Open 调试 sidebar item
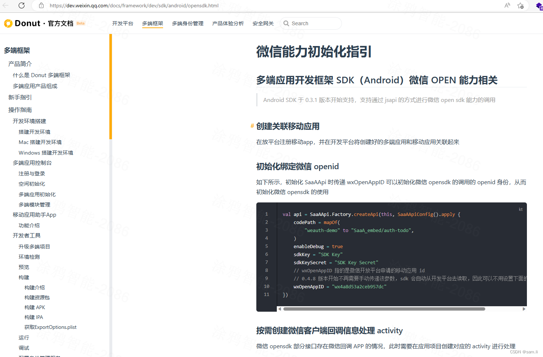Screen dimensions: 543x357 click(x=24, y=348)
